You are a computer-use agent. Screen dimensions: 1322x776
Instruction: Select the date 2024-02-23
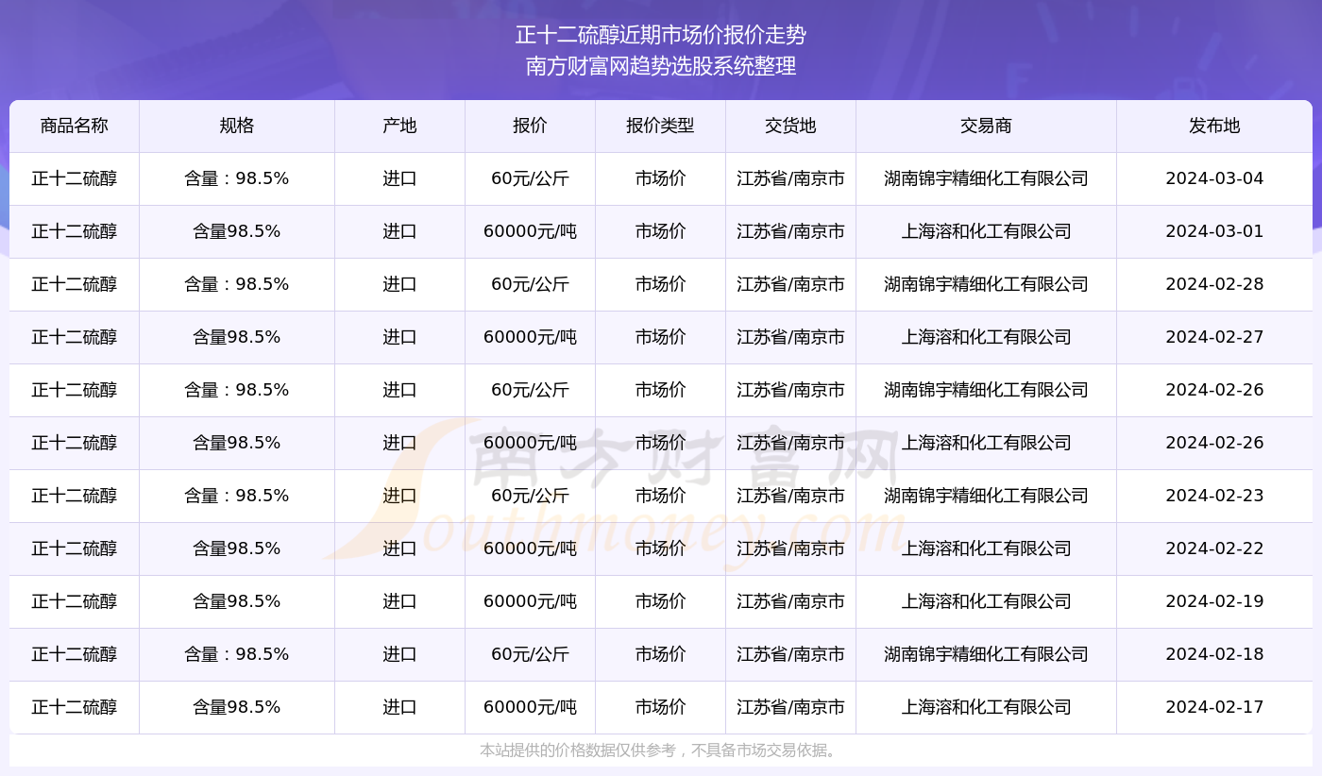1214,496
